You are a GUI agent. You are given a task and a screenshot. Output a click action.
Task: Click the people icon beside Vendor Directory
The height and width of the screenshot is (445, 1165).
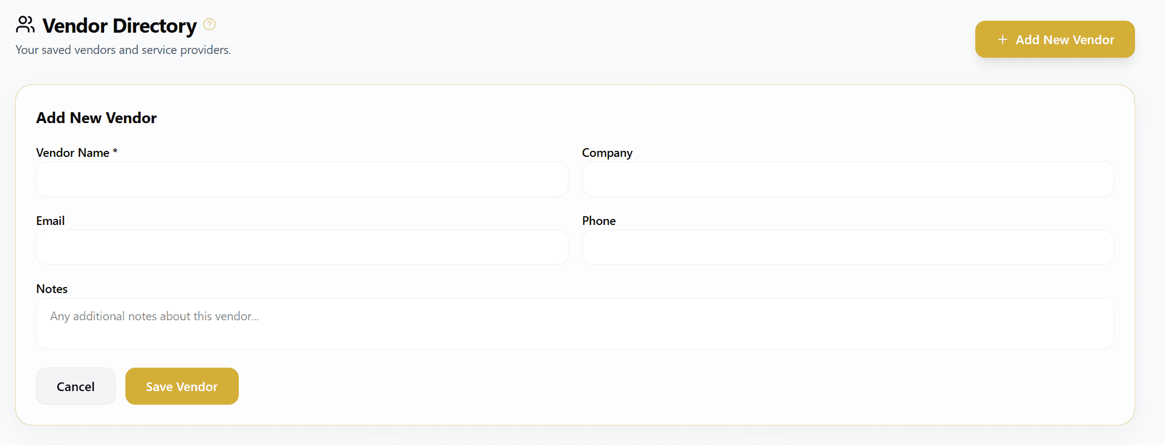[25, 25]
